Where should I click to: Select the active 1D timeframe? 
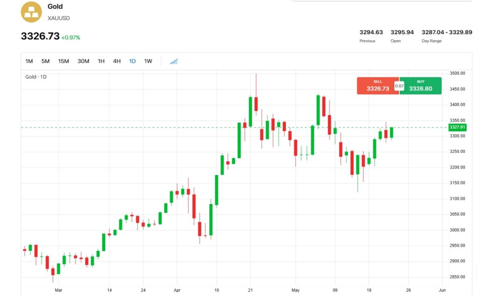(x=133, y=61)
